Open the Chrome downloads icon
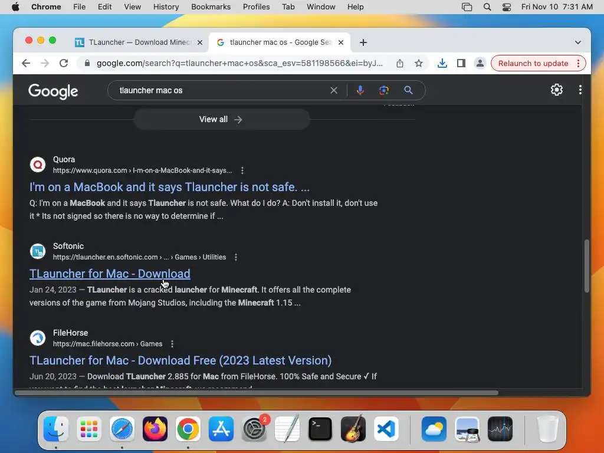 point(442,63)
